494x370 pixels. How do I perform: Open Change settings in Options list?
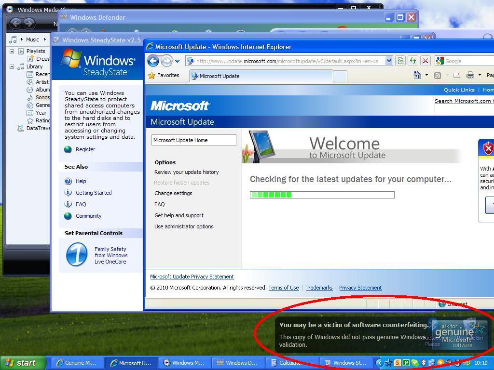point(173,193)
